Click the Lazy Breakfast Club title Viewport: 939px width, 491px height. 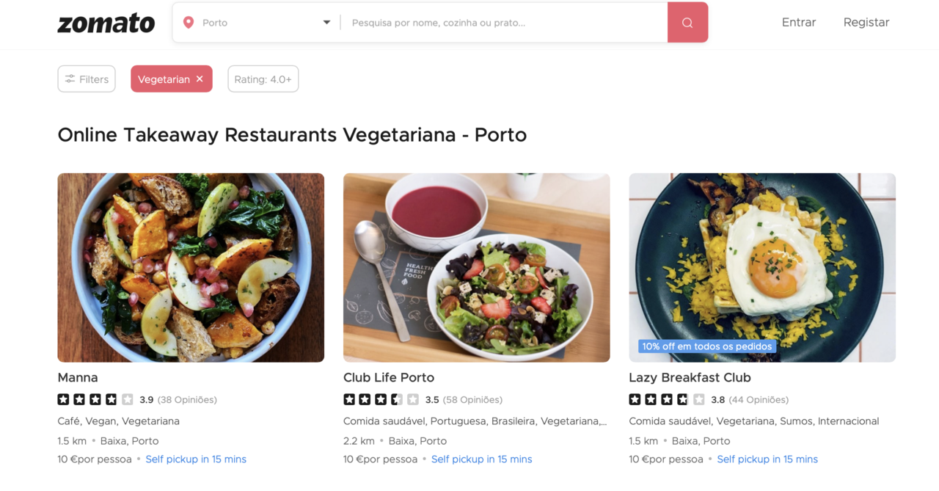click(690, 377)
